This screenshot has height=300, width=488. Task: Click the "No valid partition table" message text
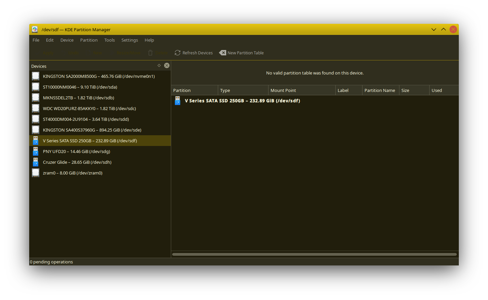315,73
